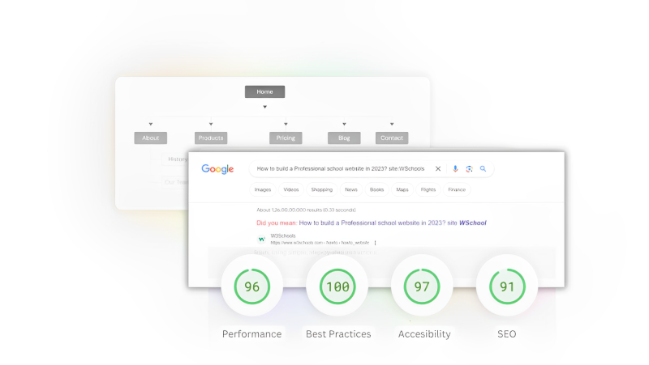The height and width of the screenshot is (365, 649).
Task: Click inside the Google search text field
Action: (x=341, y=169)
